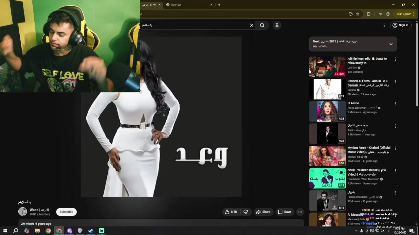Image resolution: width=419 pixels, height=235 pixels.
Task: Open Discord taskbar icon with notification badge
Action: (x=69, y=231)
